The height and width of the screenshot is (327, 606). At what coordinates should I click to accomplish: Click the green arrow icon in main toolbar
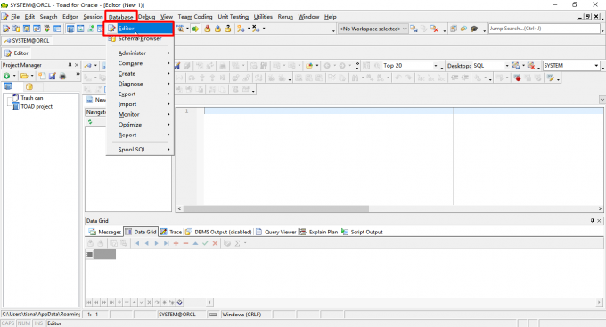click(x=195, y=29)
